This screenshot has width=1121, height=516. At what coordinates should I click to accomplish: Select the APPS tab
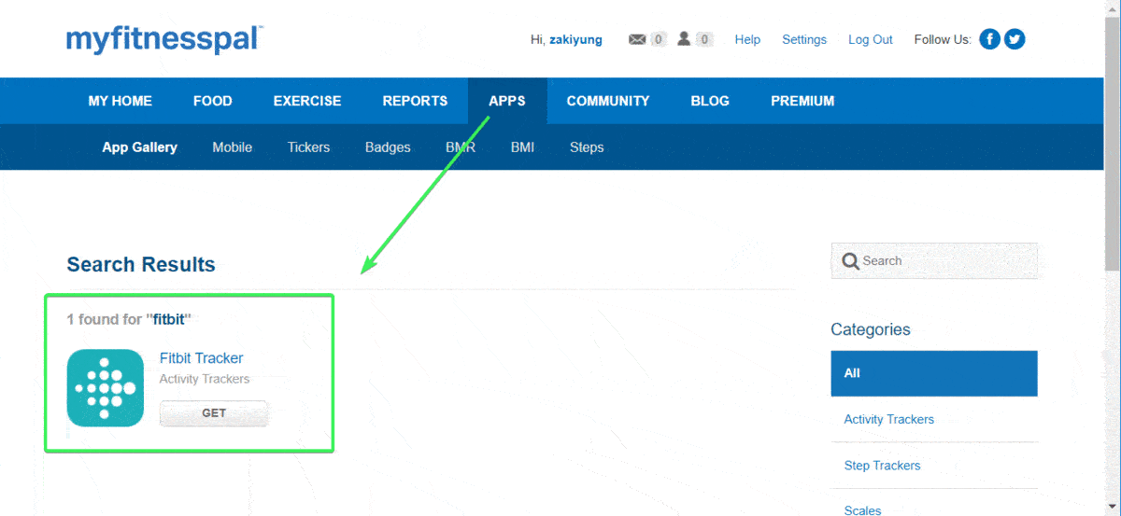507,101
